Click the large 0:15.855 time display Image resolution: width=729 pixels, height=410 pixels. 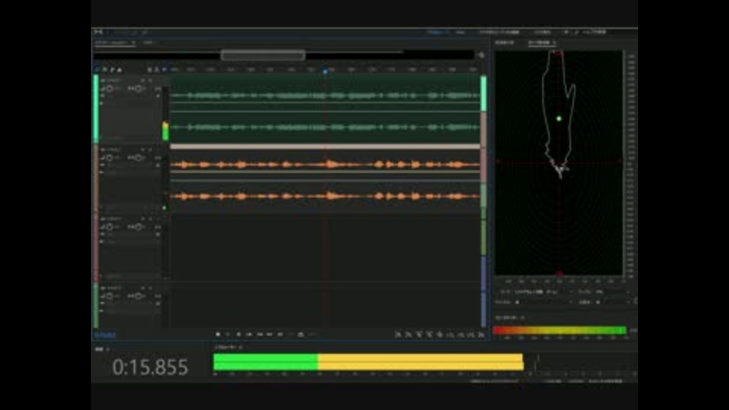coord(150,367)
